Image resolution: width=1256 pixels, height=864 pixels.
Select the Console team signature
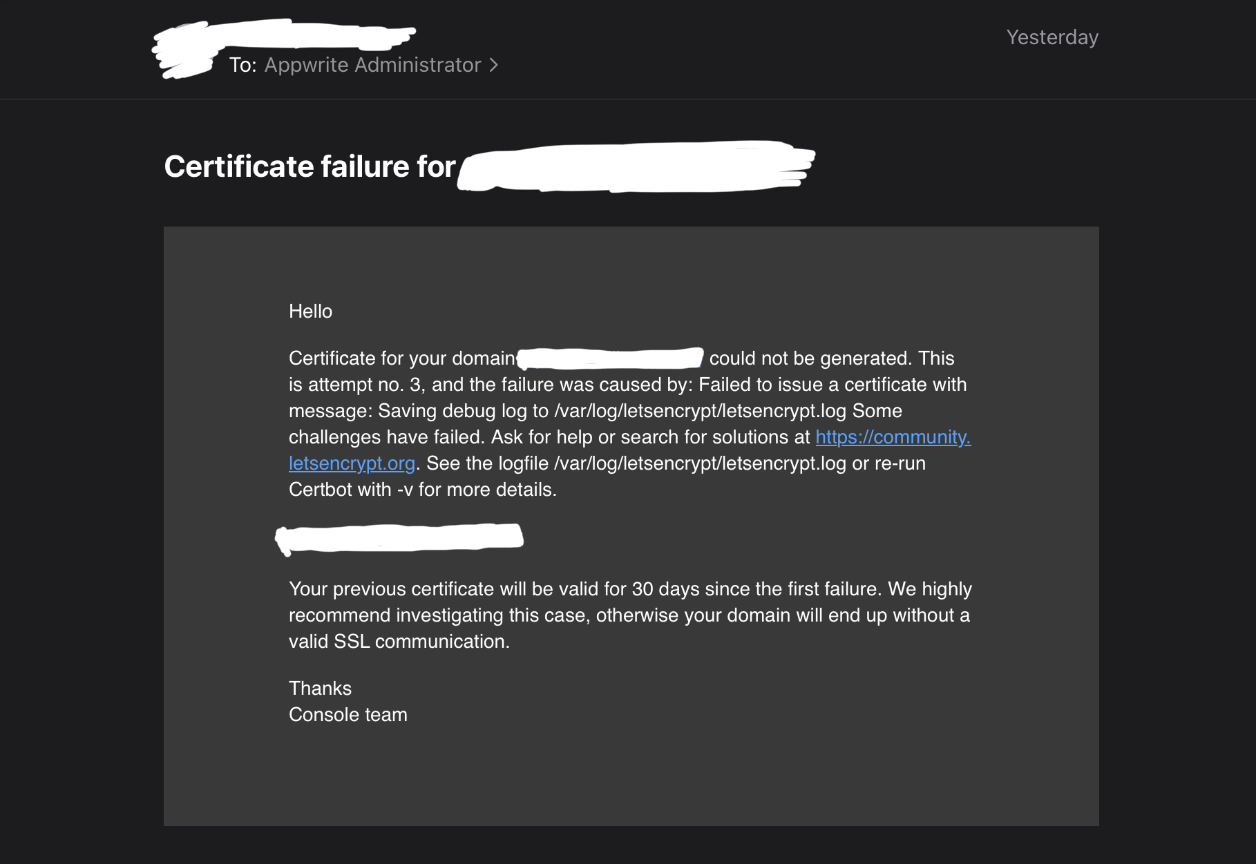click(x=348, y=715)
